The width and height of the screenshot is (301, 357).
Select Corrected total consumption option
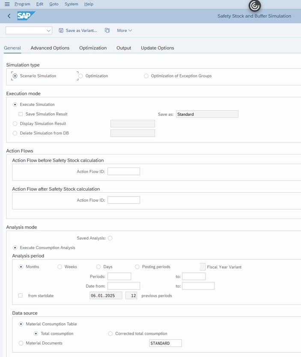click(110, 333)
